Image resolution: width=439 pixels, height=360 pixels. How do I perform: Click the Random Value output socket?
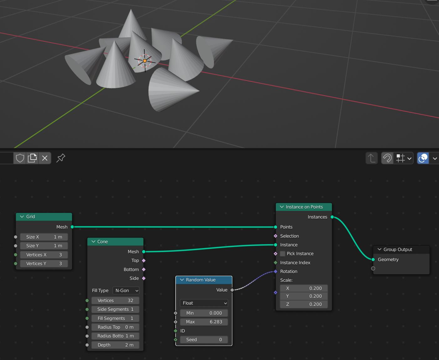(x=232, y=290)
